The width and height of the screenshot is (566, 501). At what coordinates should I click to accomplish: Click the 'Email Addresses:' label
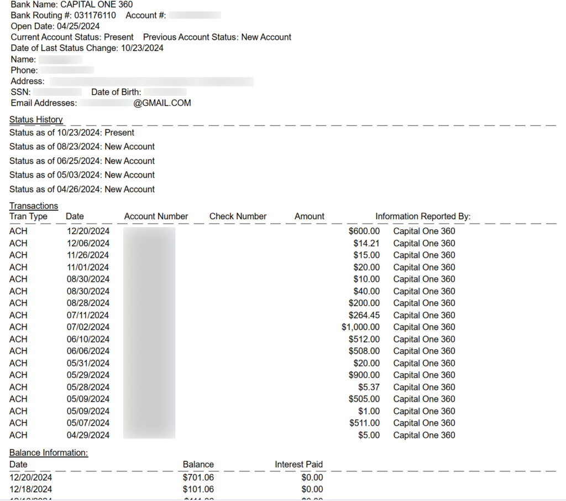44,103
